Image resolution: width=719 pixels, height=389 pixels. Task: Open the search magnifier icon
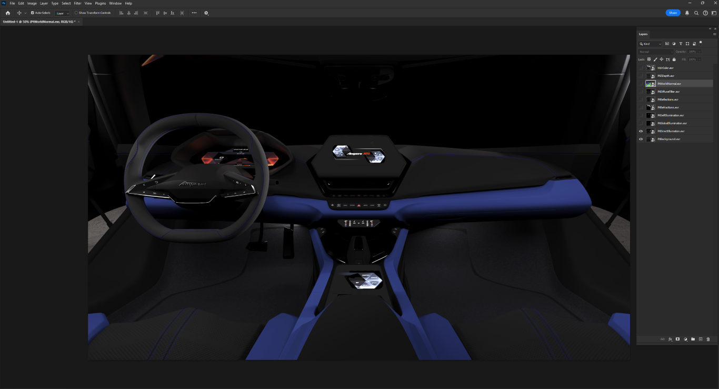[696, 13]
